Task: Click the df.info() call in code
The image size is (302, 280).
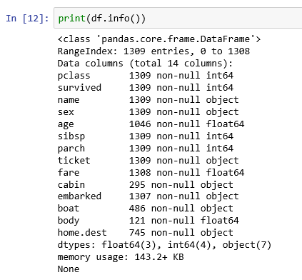Action: coord(116,19)
